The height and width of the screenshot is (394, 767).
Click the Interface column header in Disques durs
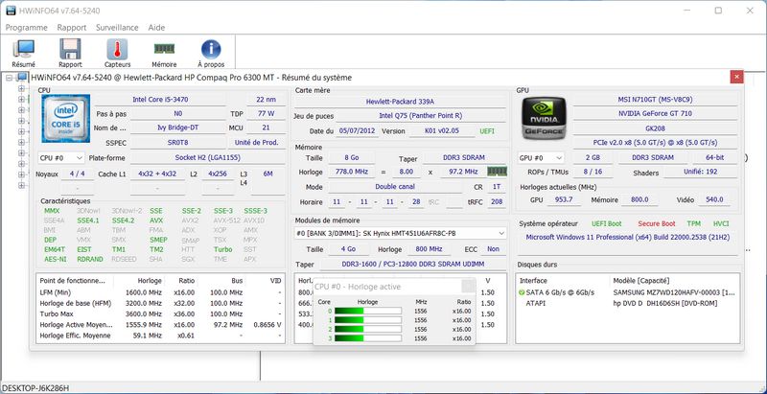pos(533,281)
